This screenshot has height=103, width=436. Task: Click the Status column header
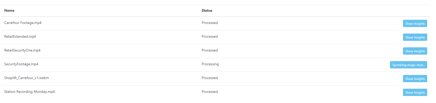click(207, 10)
